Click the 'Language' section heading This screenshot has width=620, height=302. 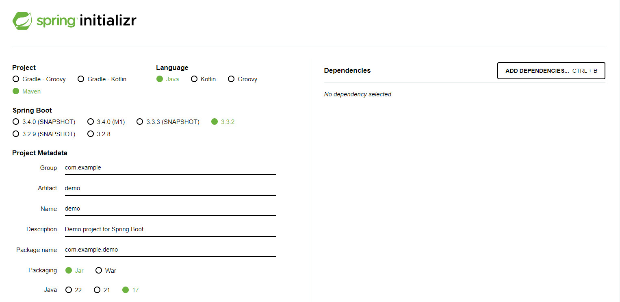[x=172, y=68]
